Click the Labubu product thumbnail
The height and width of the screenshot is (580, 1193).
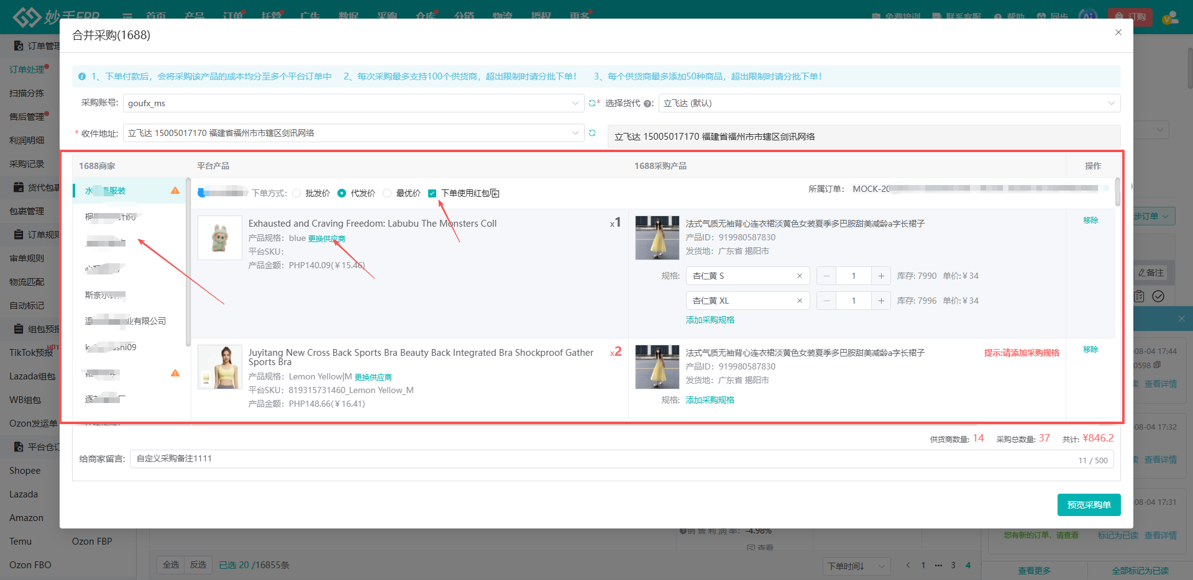[220, 238]
